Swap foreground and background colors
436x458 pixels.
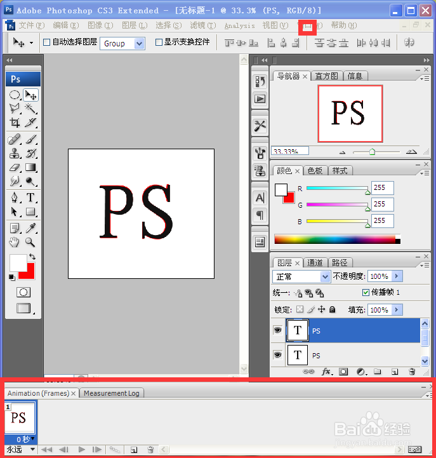click(x=32, y=257)
